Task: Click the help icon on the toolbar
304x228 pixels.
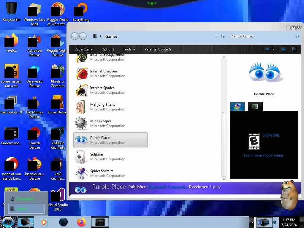Action: pos(294,49)
